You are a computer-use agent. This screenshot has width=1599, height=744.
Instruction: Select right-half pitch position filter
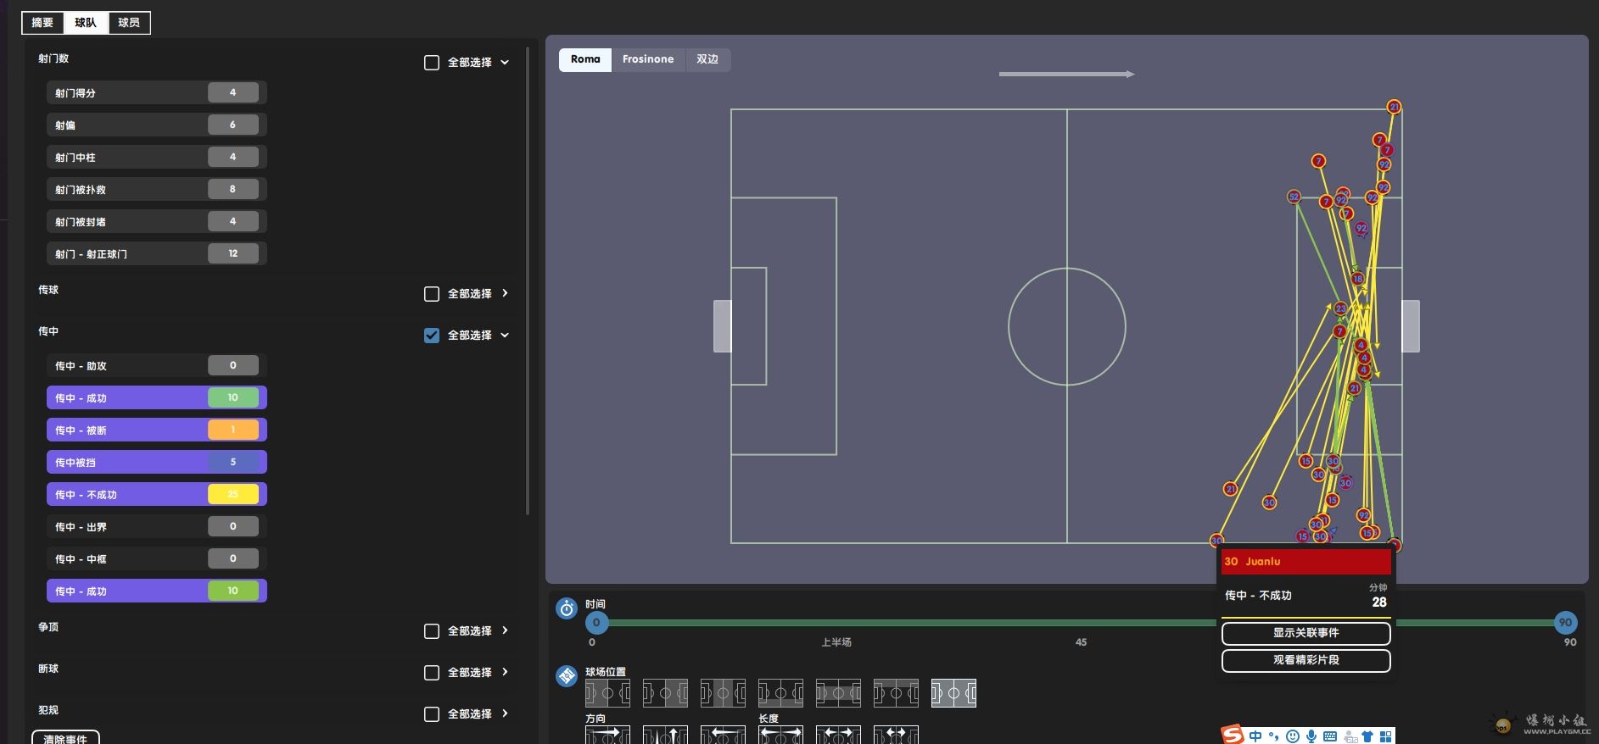tap(665, 693)
